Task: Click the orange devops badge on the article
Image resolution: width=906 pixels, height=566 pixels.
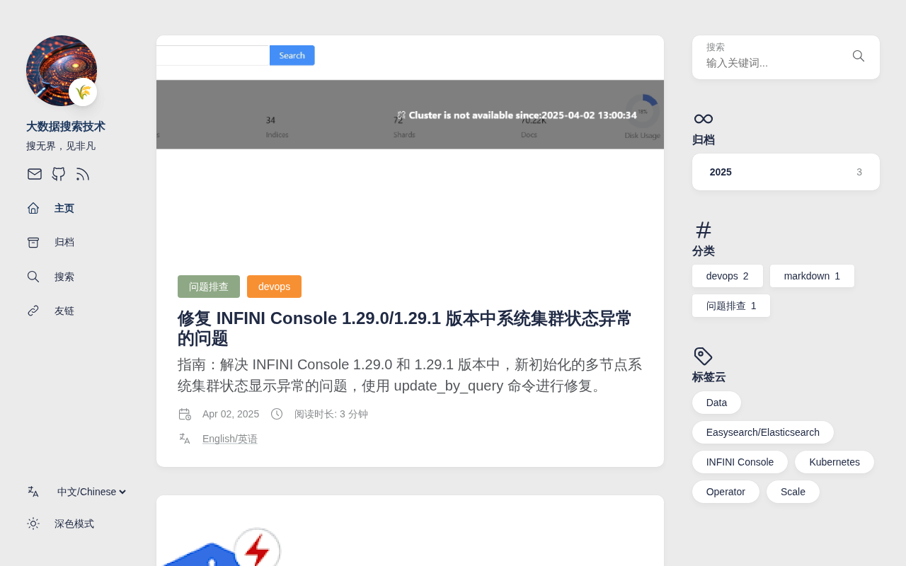Action: [x=274, y=287]
